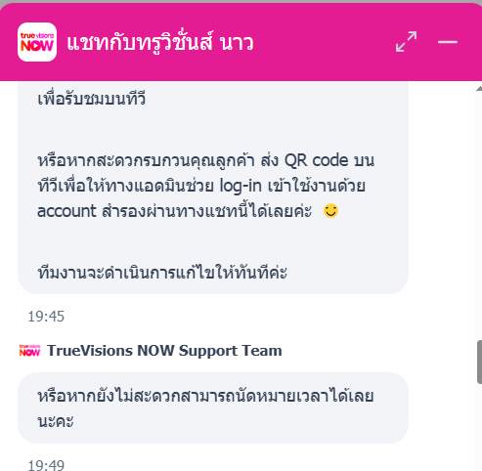Image resolution: width=482 pixels, height=471 pixels.
Task: Click the bubble starting หรือหากยังไม่สะดวก
Action: [x=213, y=408]
